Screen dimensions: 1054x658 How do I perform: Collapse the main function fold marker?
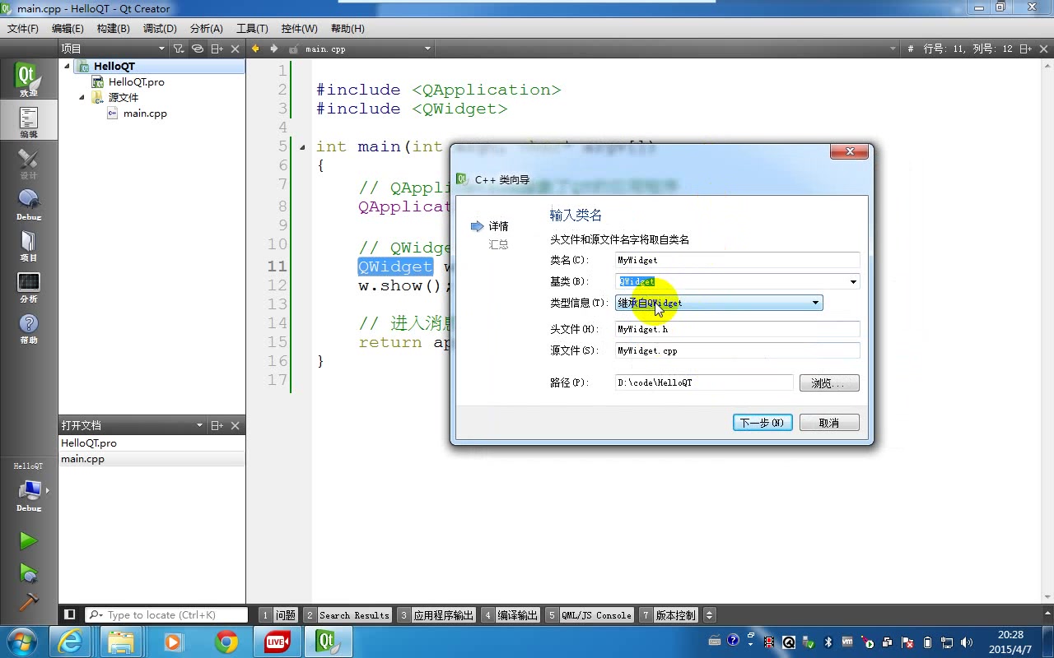click(x=302, y=147)
